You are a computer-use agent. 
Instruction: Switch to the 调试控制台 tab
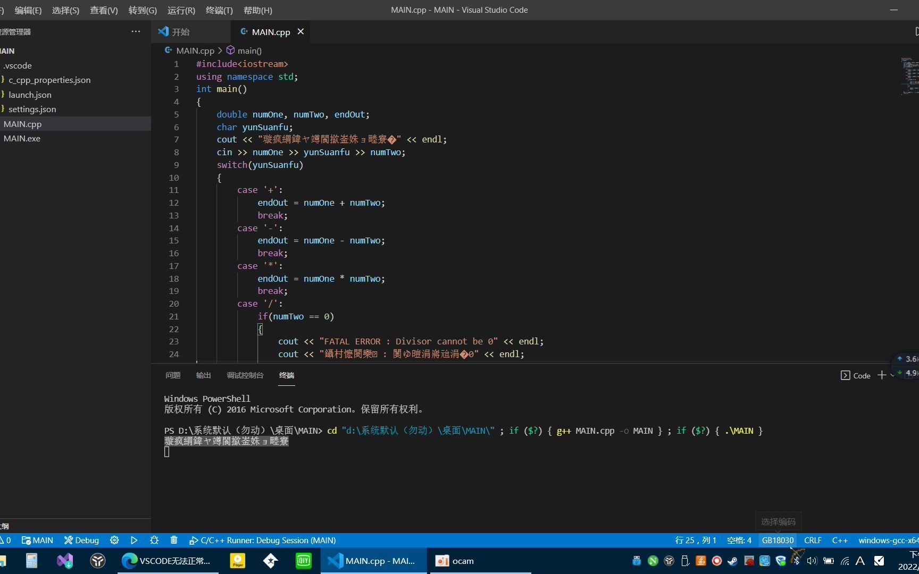pyautogui.click(x=245, y=375)
